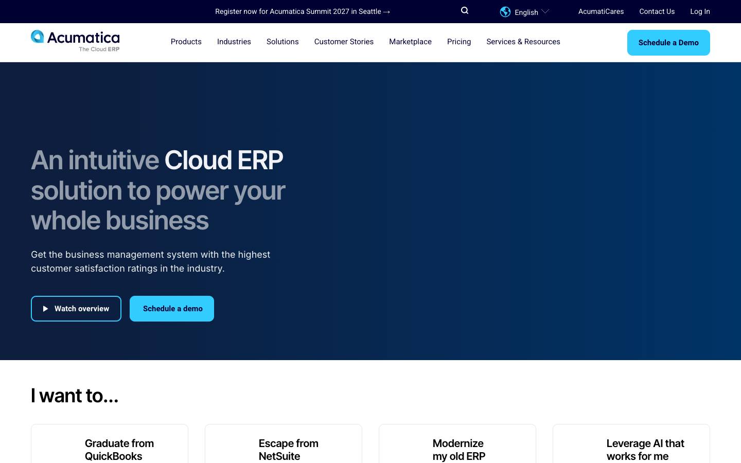
Task: Select the Graduate from QuickBooks card
Action: point(110,444)
